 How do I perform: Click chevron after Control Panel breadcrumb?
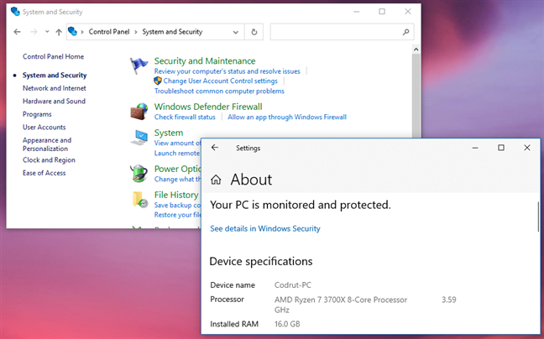[x=136, y=32]
